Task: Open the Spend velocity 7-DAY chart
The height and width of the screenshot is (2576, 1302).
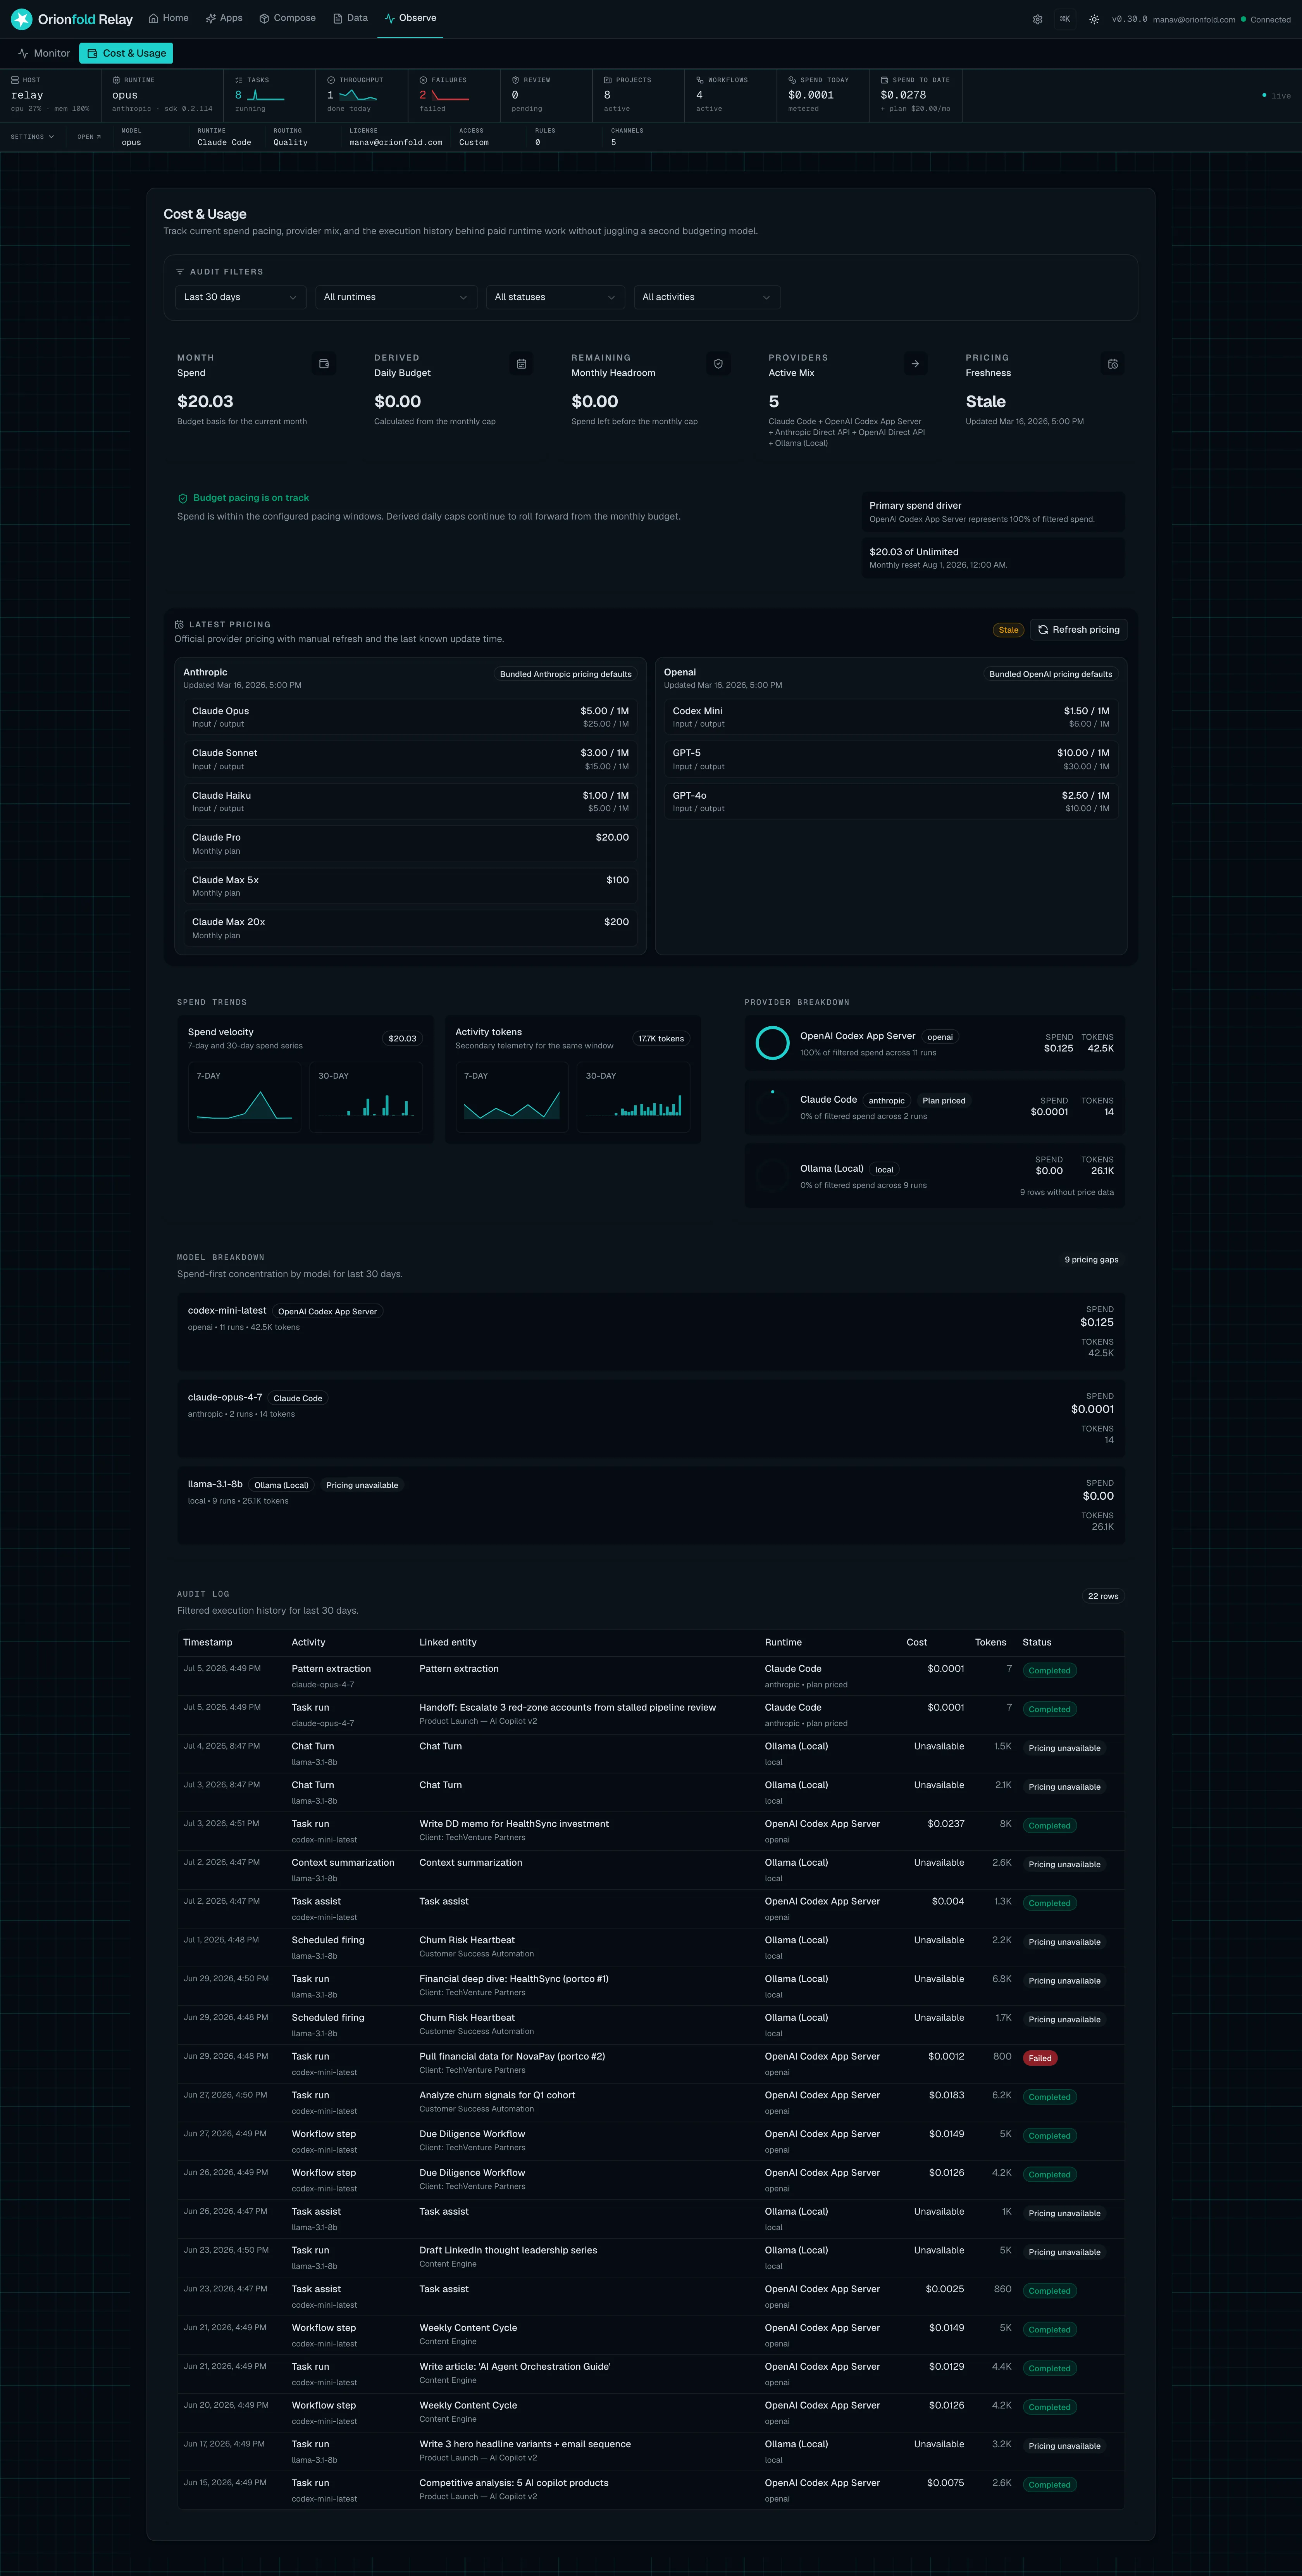Action: pyautogui.click(x=245, y=1097)
